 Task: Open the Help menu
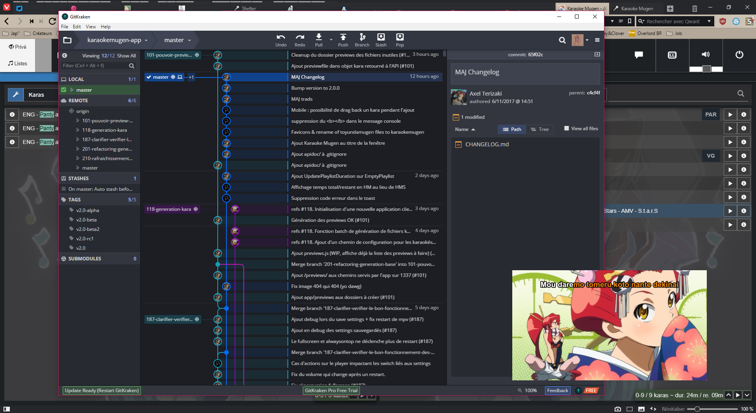106,27
